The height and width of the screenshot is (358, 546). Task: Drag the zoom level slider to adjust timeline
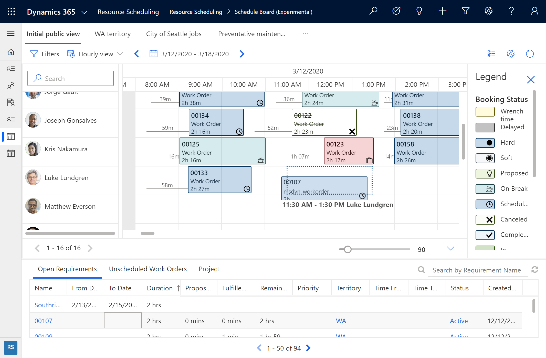tap(347, 249)
